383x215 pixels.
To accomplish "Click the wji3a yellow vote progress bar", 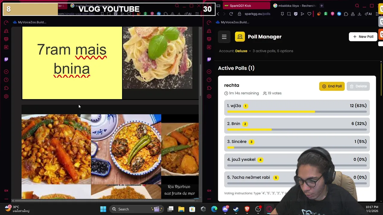I will coord(271,112).
